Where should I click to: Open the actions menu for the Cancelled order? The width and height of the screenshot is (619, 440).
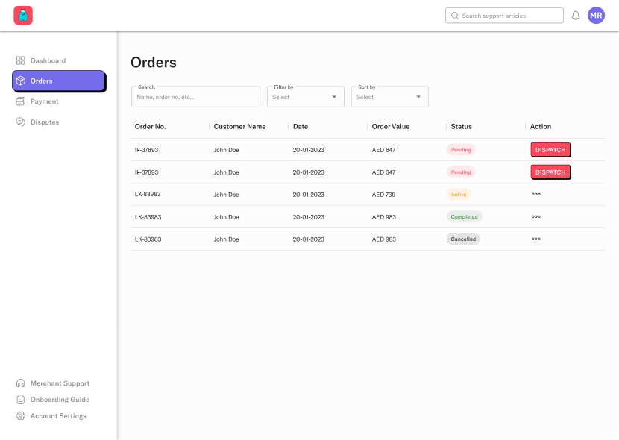coord(536,239)
